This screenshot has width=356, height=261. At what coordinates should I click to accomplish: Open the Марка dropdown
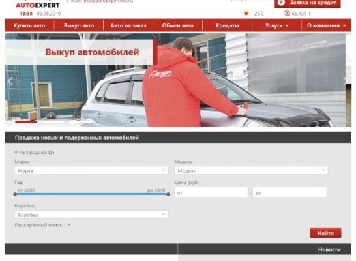(91, 170)
